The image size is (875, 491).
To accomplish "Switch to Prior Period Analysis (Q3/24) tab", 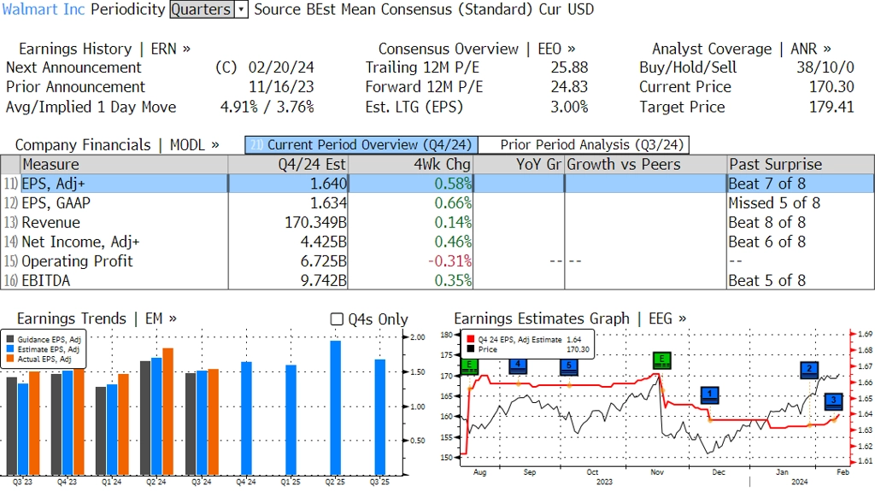I will (x=584, y=145).
